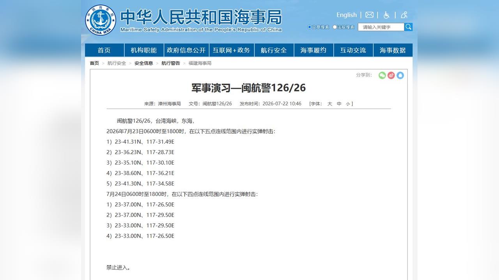The width and height of the screenshot is (499, 280).
Task: Go to 航行安全 in the breadcrumb
Action: 117,63
